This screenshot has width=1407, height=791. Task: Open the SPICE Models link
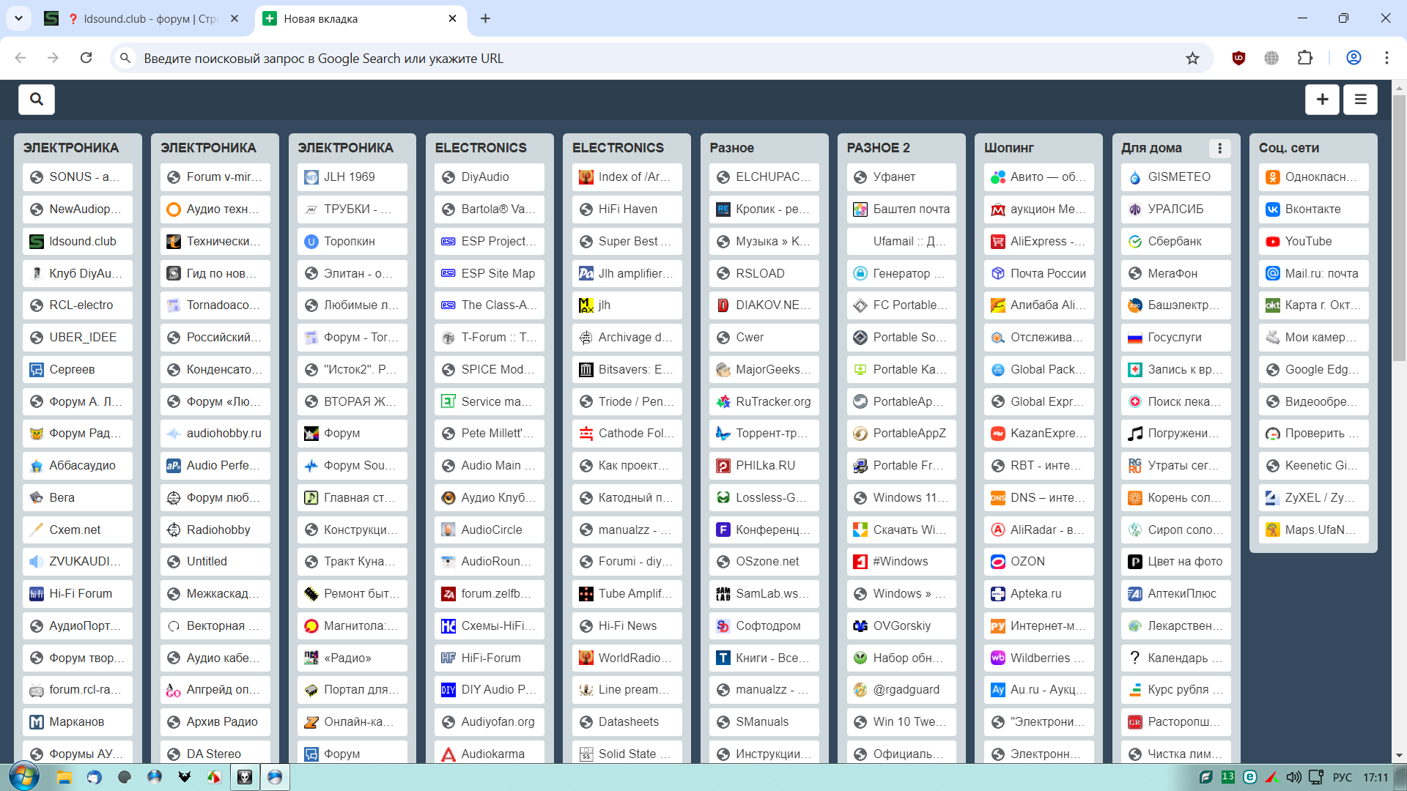490,370
